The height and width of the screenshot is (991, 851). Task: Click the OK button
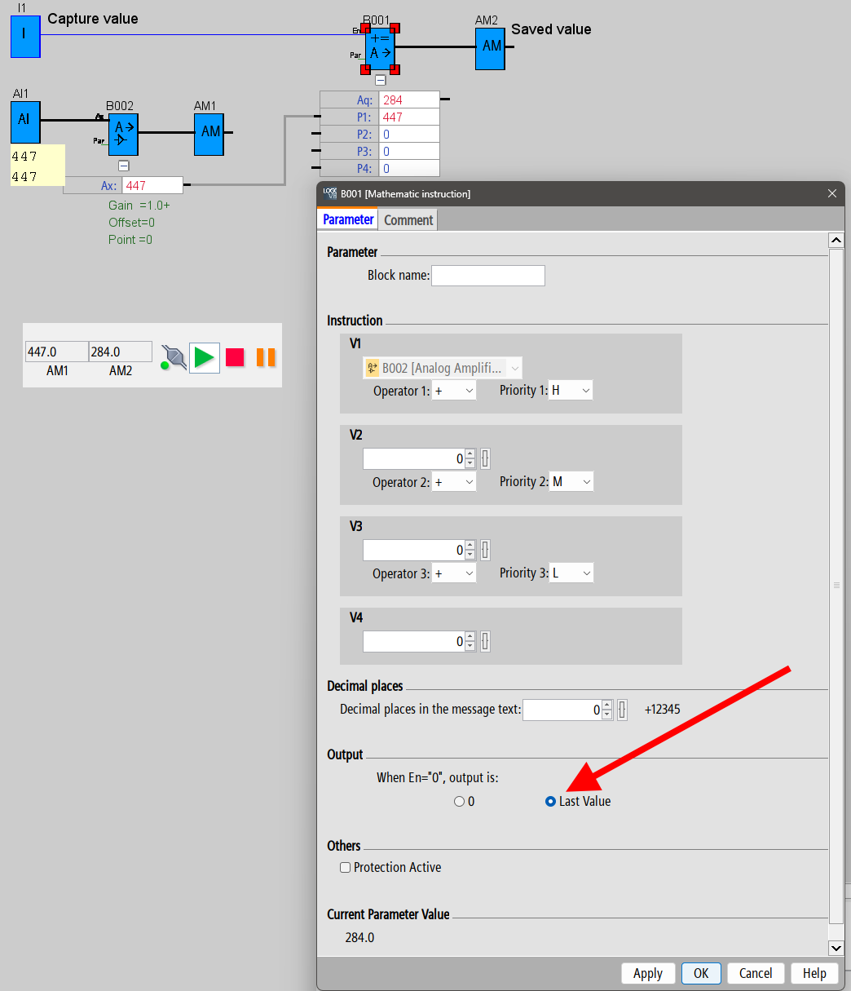701,973
